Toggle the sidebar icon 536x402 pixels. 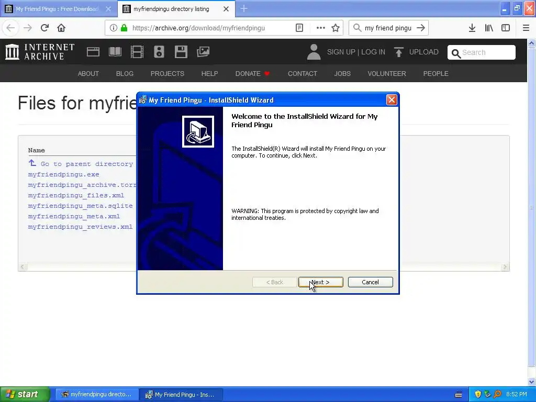click(x=506, y=28)
